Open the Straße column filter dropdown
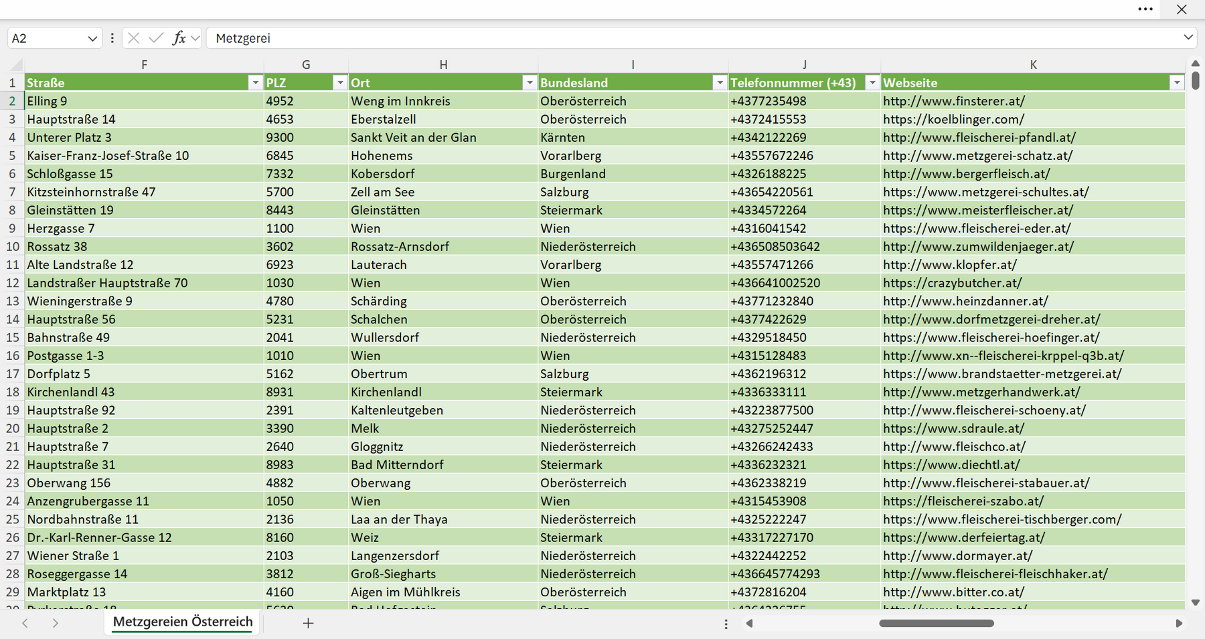This screenshot has height=639, width=1205. coord(255,82)
